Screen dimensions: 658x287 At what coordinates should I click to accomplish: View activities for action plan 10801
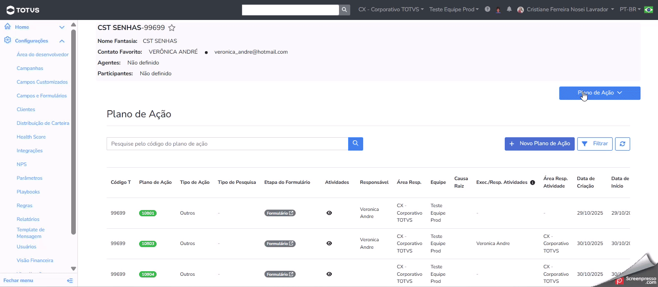tap(329, 213)
